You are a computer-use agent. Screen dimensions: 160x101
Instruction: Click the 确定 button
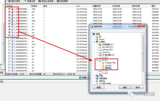(x=125, y=87)
